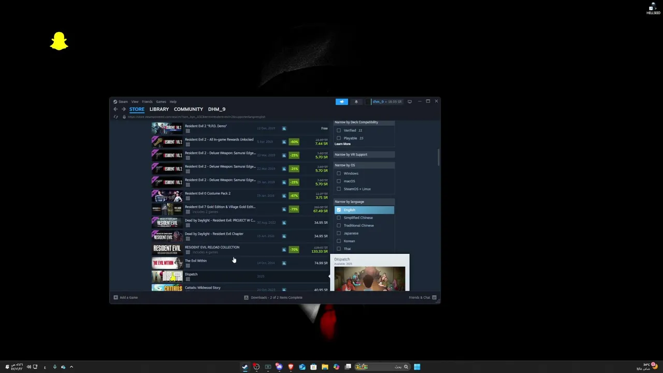The width and height of the screenshot is (663, 373).
Task: Tick the Windows OS filter checkbox
Action: point(339,174)
